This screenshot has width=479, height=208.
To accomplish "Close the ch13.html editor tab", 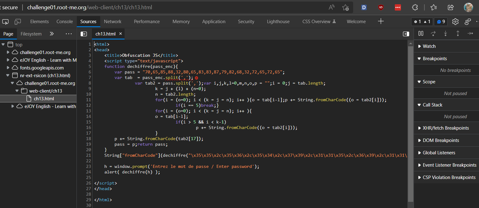I will (x=121, y=34).
